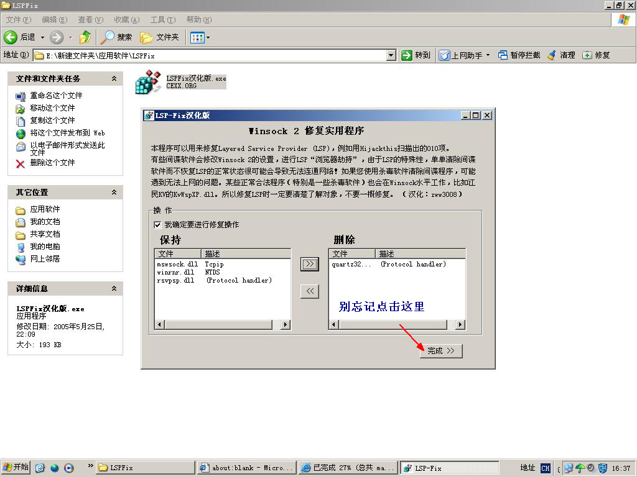Viewport: 637px width, 477px height.
Task: Open the Forward button history dropdown
Action: point(71,38)
